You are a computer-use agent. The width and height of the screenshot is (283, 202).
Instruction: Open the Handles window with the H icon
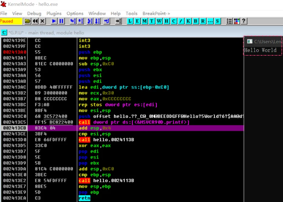[166, 21]
